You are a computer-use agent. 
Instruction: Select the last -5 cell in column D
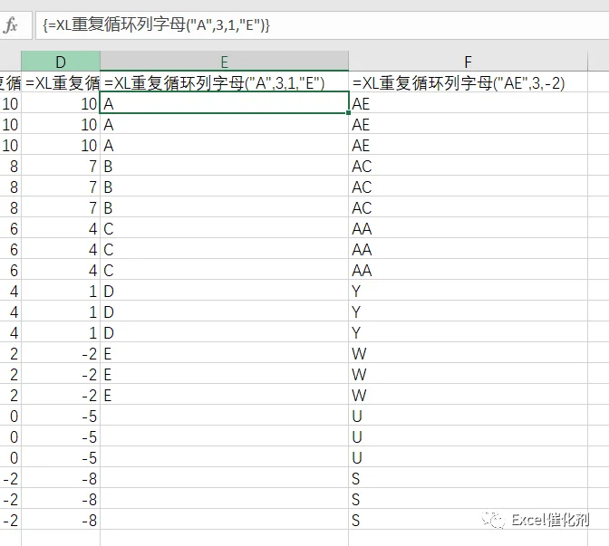(61, 457)
